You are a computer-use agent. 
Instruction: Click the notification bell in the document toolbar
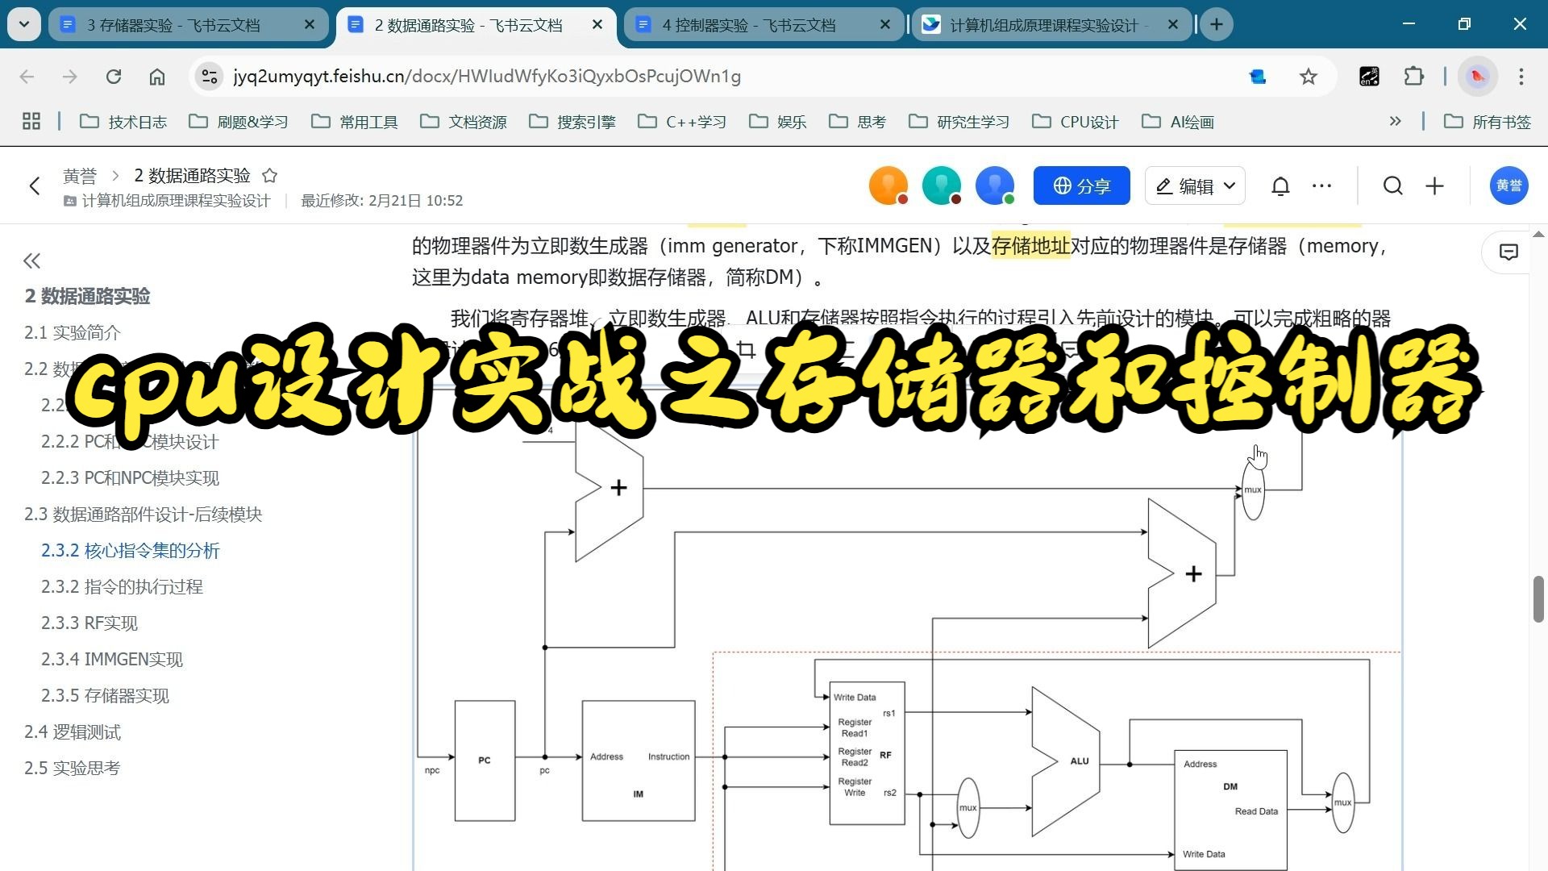1280,185
